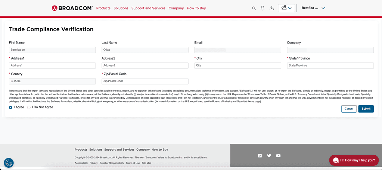This screenshot has width=382, height=170.
Task: Open the notifications bell icon
Action: point(263,8)
